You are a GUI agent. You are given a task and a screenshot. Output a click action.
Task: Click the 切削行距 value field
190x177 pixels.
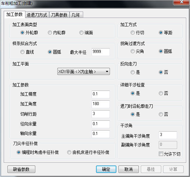tap(101, 114)
